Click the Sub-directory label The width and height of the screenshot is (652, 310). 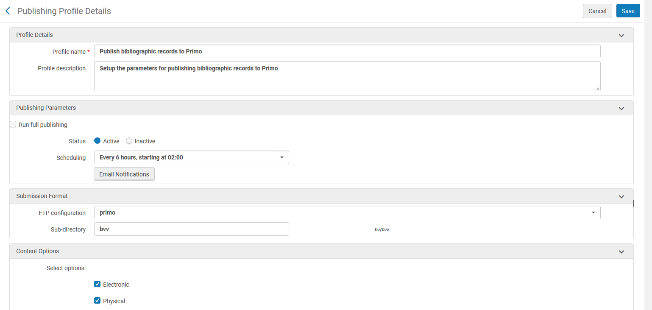(x=68, y=229)
